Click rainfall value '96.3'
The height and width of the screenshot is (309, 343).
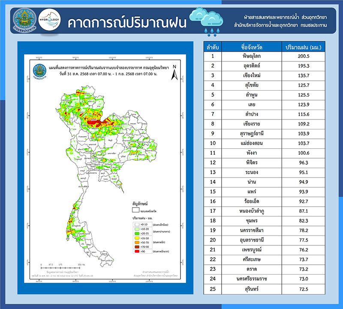point(304,162)
